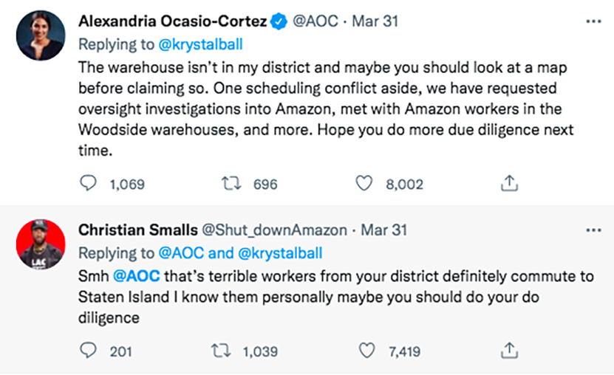Open more options on AOC's tweet

593,21
